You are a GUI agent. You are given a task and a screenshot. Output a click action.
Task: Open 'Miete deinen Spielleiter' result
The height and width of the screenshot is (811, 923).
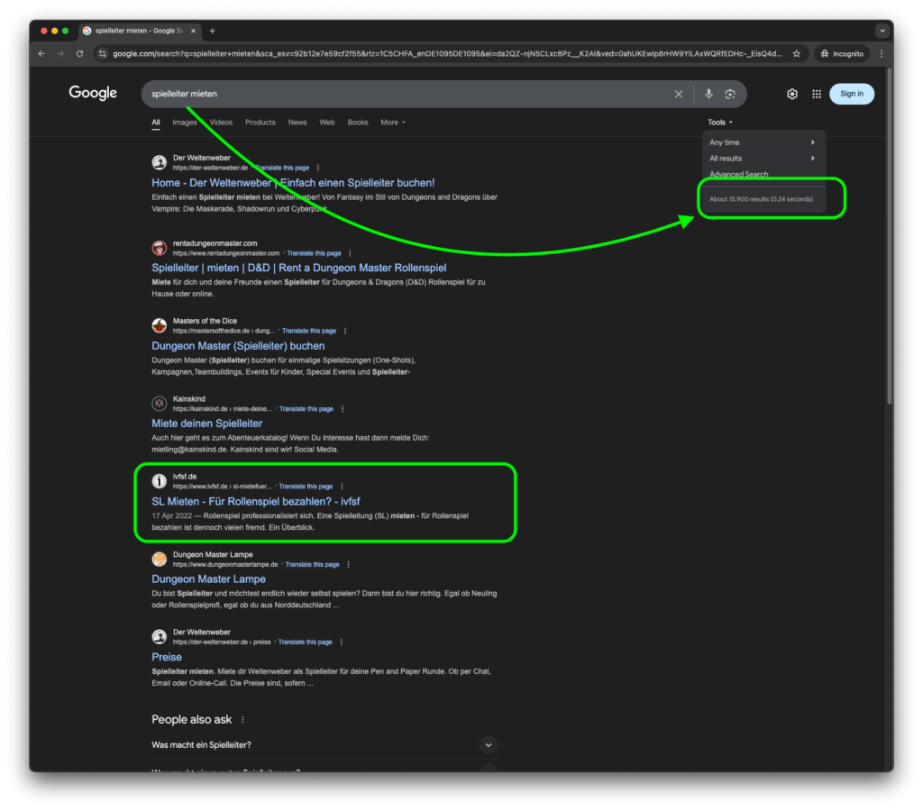[x=206, y=424]
